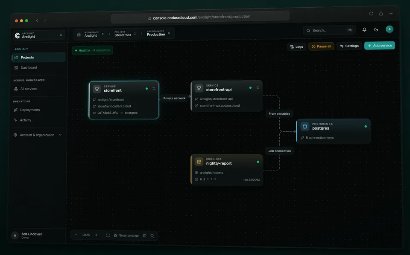Select the postgres card title
This screenshot has width=410, height=255.
click(321, 128)
